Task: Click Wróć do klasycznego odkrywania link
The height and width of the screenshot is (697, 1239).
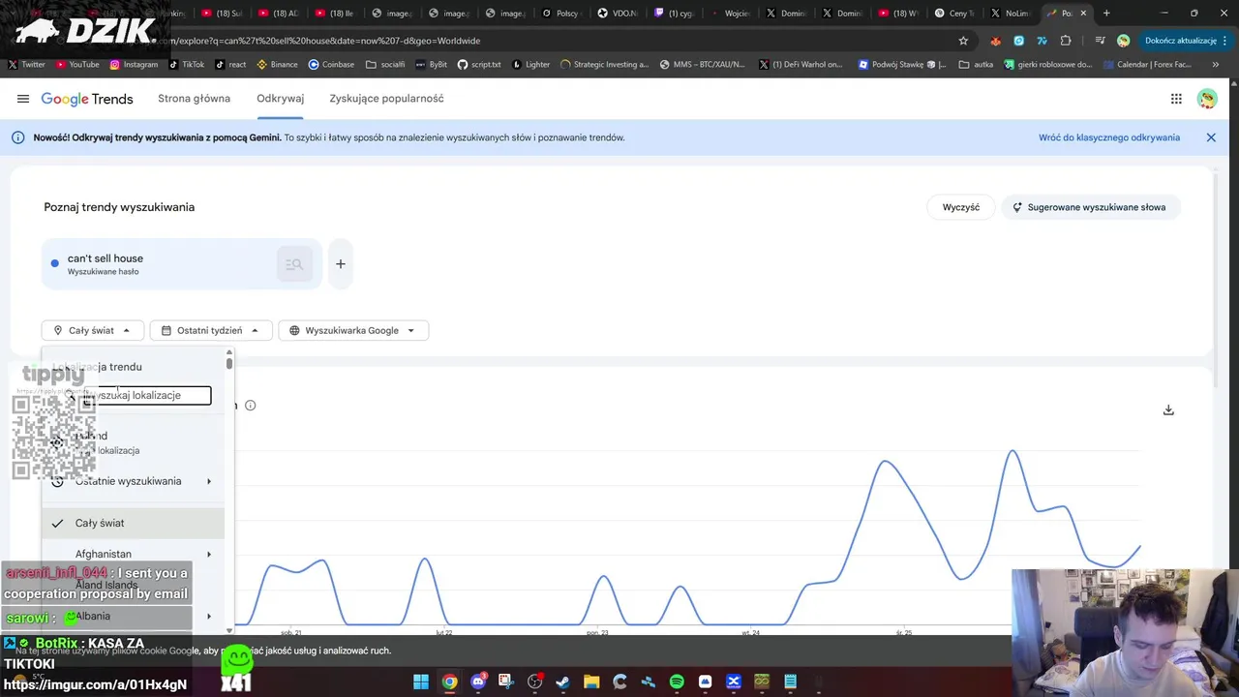Action: (1109, 137)
